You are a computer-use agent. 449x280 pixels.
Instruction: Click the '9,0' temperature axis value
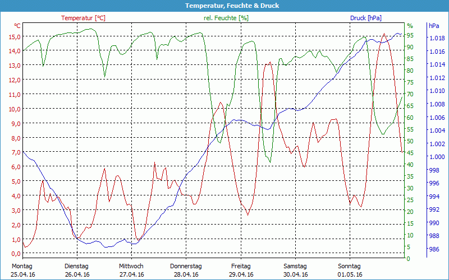pos(16,124)
